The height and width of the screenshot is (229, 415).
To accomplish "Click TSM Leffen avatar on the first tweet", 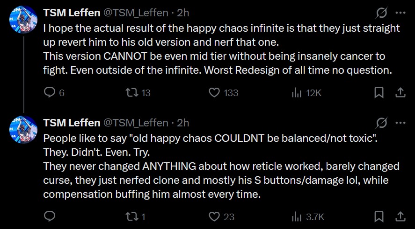I will pyautogui.click(x=23, y=20).
